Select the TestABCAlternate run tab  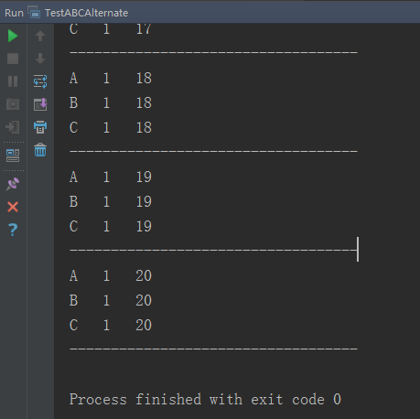point(86,13)
